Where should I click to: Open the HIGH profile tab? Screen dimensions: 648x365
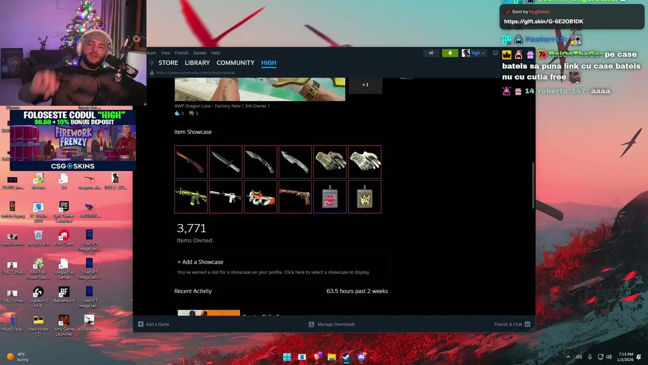point(269,63)
